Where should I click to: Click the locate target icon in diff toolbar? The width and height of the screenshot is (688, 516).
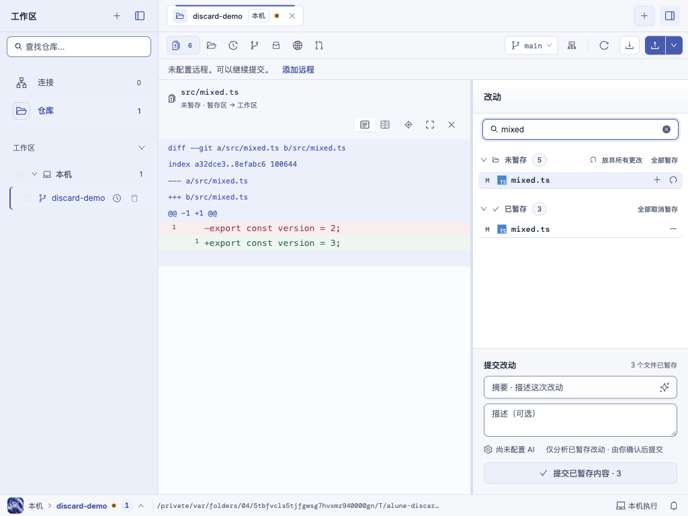click(x=408, y=125)
